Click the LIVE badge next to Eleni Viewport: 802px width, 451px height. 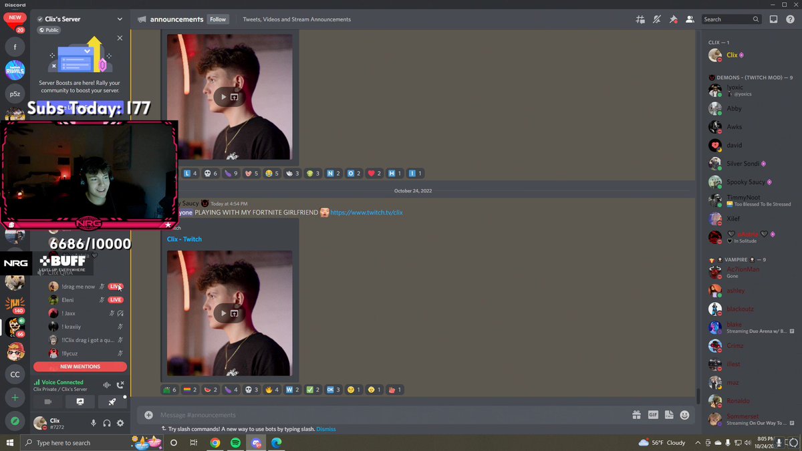(116, 300)
